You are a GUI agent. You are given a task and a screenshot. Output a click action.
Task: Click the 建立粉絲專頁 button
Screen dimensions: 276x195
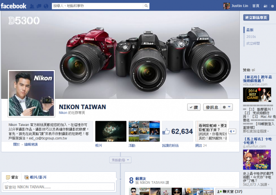pyautogui.click(x=256, y=17)
